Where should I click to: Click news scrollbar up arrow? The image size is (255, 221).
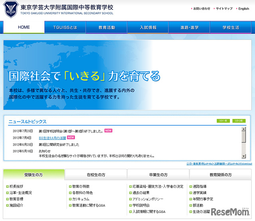click(243, 129)
